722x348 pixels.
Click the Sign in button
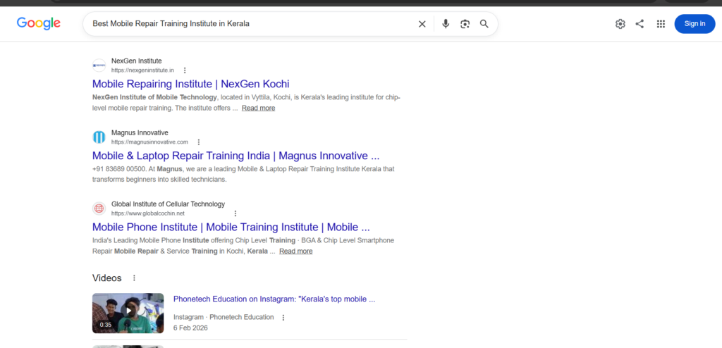695,24
